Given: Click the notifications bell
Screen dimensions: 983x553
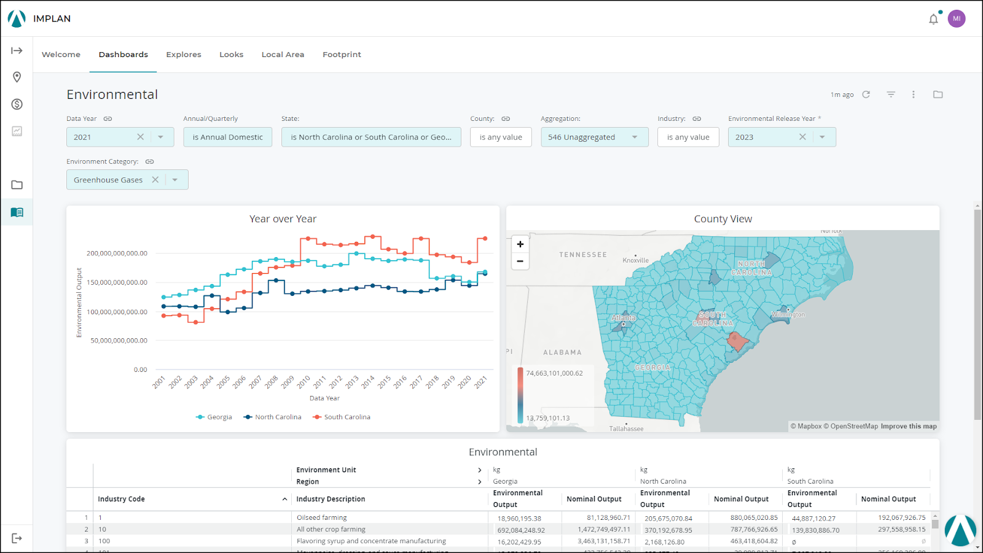Looking at the screenshot, I should pyautogui.click(x=933, y=19).
